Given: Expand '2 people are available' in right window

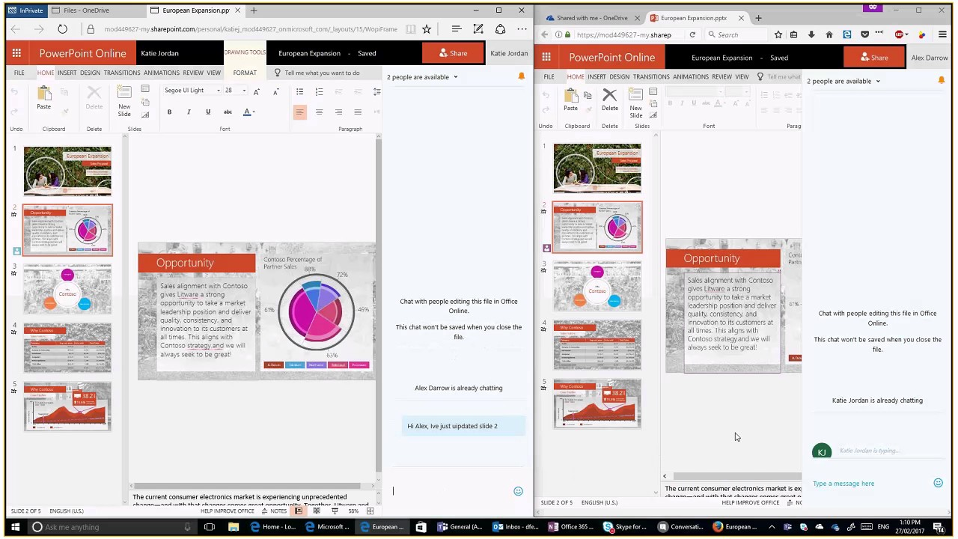Looking at the screenshot, I should (843, 81).
